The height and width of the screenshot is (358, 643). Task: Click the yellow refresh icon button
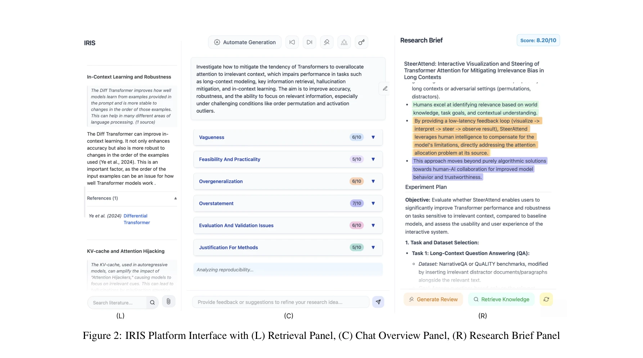pyautogui.click(x=546, y=299)
